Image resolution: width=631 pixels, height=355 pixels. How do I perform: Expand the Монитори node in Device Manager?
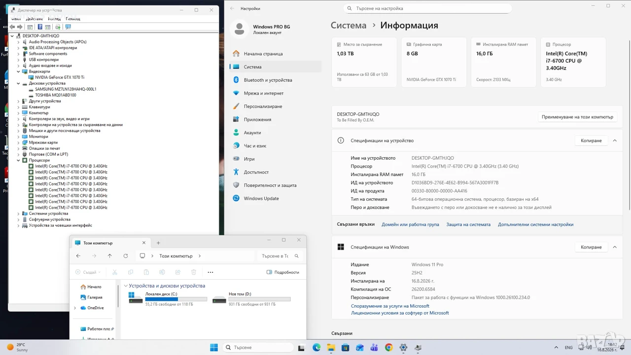pyautogui.click(x=19, y=137)
